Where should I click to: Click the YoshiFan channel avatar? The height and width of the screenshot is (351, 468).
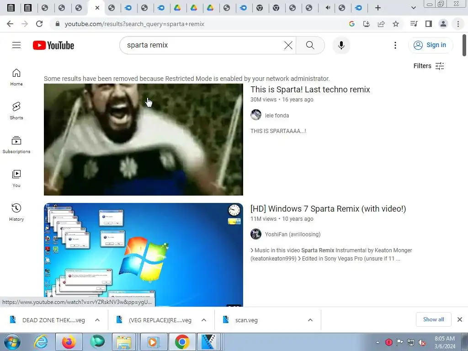coord(256,234)
